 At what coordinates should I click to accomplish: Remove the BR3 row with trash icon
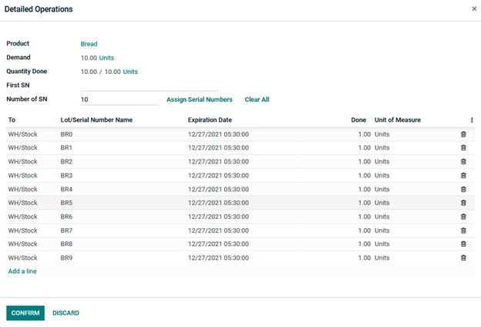click(x=463, y=176)
